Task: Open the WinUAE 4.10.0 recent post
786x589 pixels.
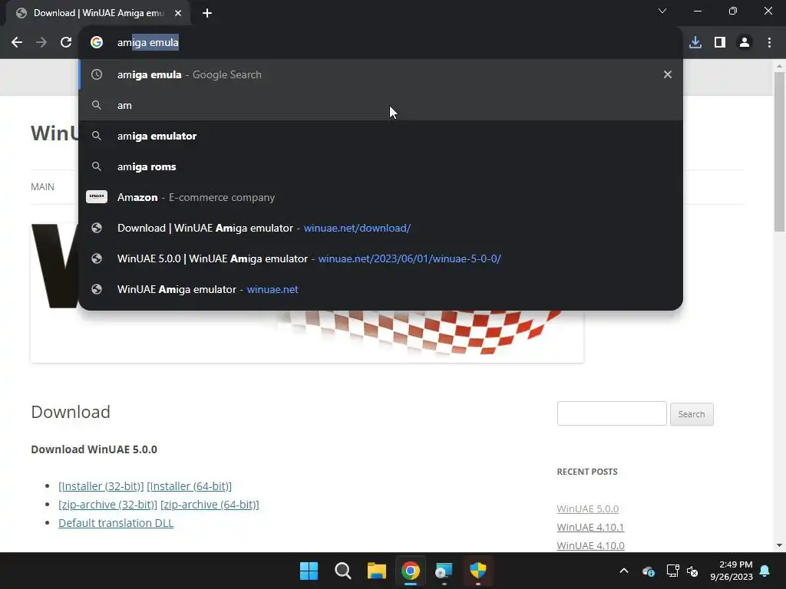Action: 590,545
